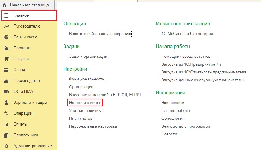This screenshot has width=261, height=150.
Task: Click the cart icon for Покупки
Action: tap(6, 59)
